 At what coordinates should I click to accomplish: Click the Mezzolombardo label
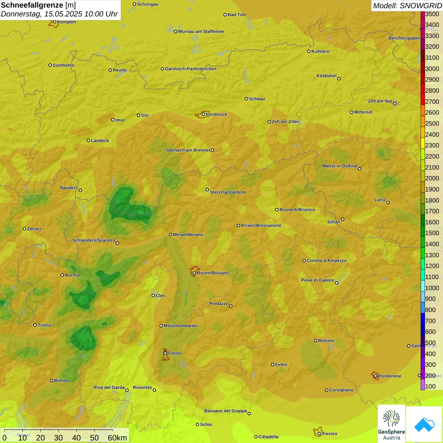click(180, 326)
